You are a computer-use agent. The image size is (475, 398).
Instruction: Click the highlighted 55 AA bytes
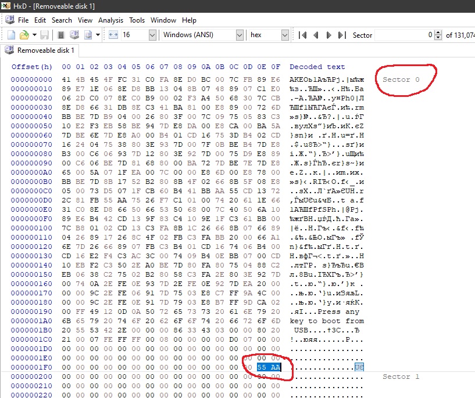tap(269, 367)
